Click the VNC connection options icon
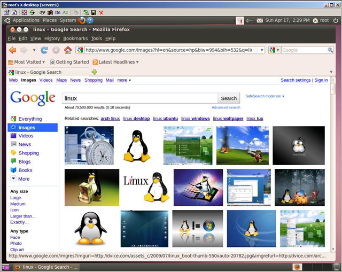 point(6,12)
